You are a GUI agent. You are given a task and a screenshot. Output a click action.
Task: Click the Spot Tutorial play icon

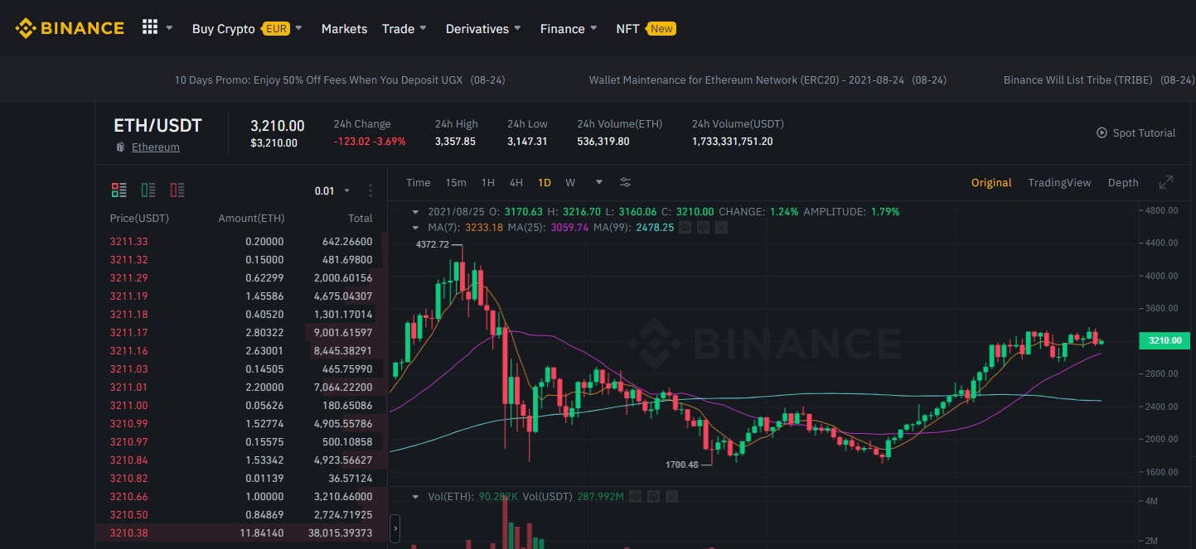[1102, 132]
